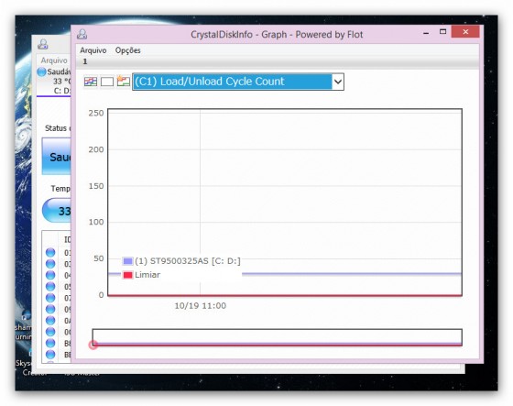Image resolution: width=513 pixels, height=406 pixels.
Task: Click the chart image toolbar icon
Action: 124,82
